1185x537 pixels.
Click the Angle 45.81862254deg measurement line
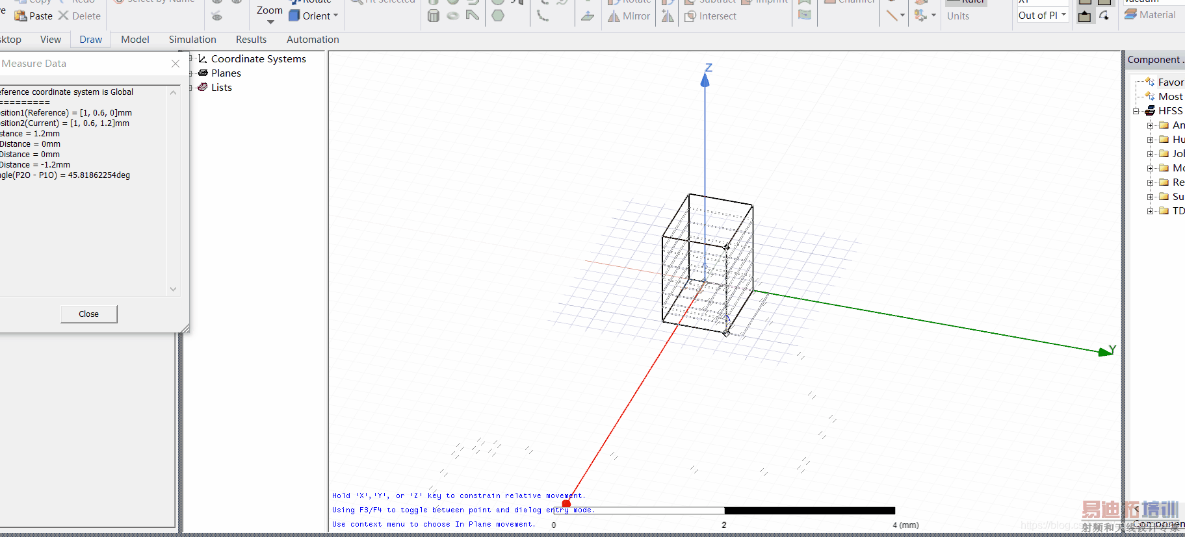pos(65,175)
